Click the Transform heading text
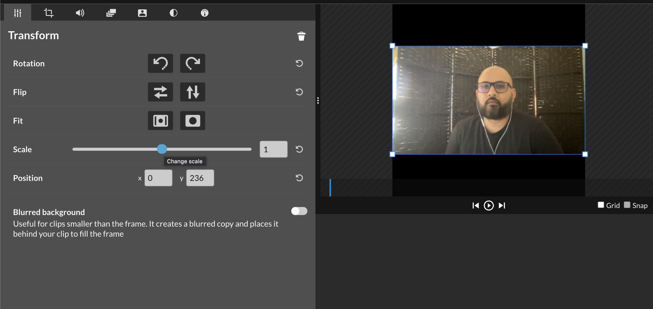 [33, 35]
